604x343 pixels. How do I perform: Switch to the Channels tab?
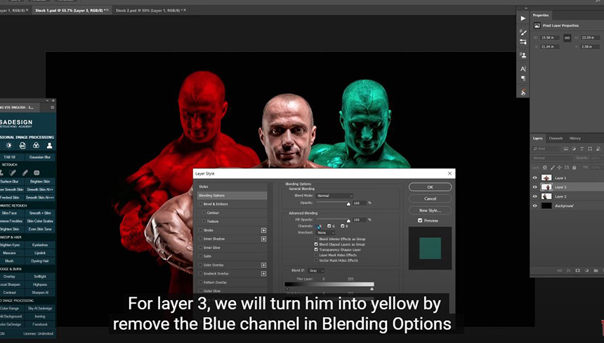[x=556, y=138]
